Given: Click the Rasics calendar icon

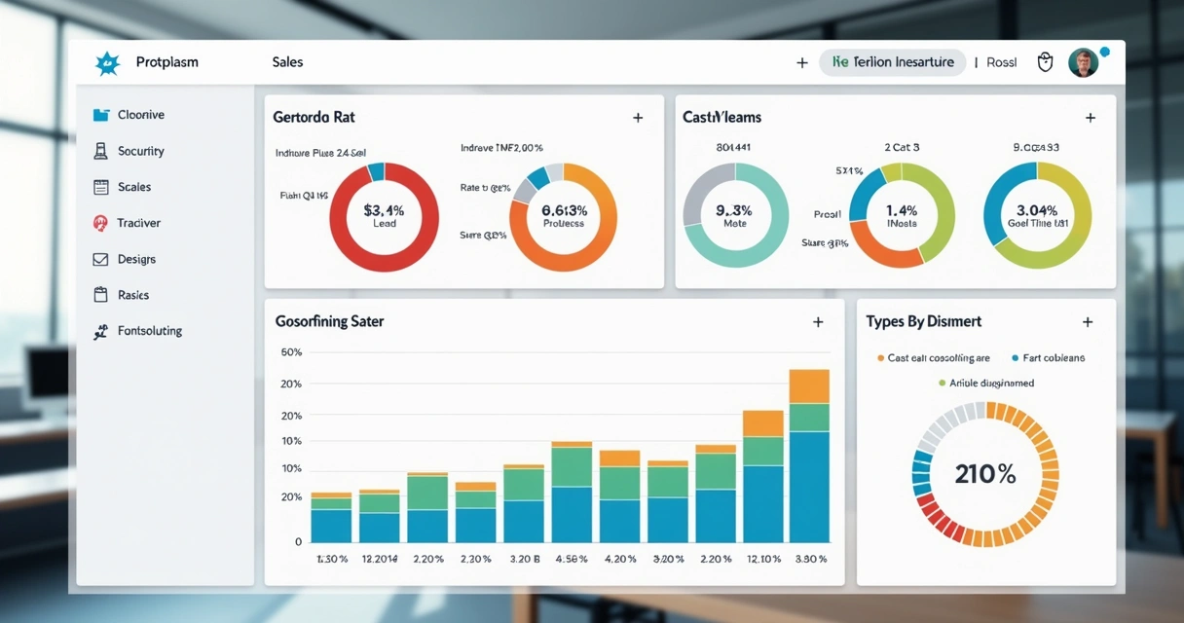Looking at the screenshot, I should pyautogui.click(x=101, y=294).
